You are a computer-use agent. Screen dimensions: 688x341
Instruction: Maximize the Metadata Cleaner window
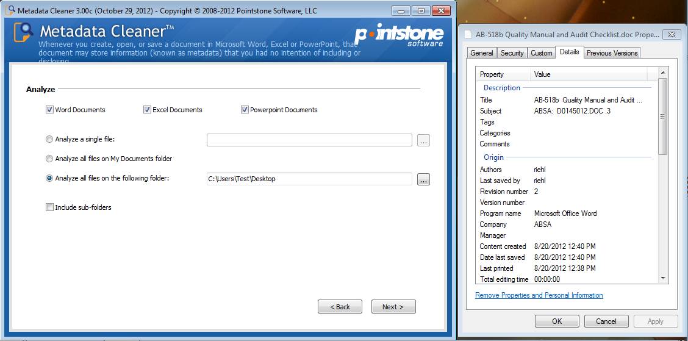421,10
